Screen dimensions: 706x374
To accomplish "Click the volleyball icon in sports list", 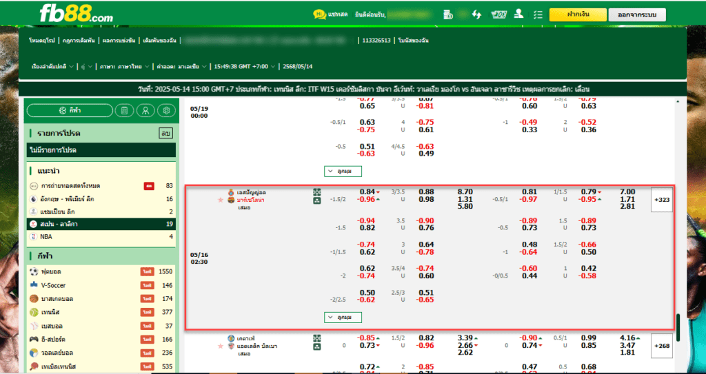I will [34, 353].
